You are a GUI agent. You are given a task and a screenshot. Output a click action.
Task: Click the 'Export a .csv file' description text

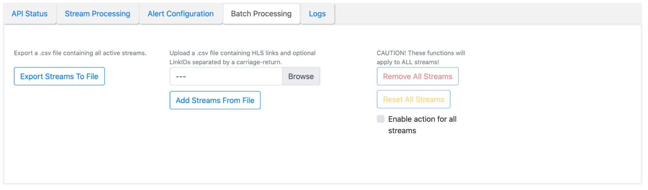click(x=80, y=53)
